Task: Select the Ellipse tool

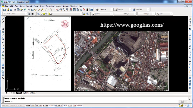Action: [x=3, y=49]
